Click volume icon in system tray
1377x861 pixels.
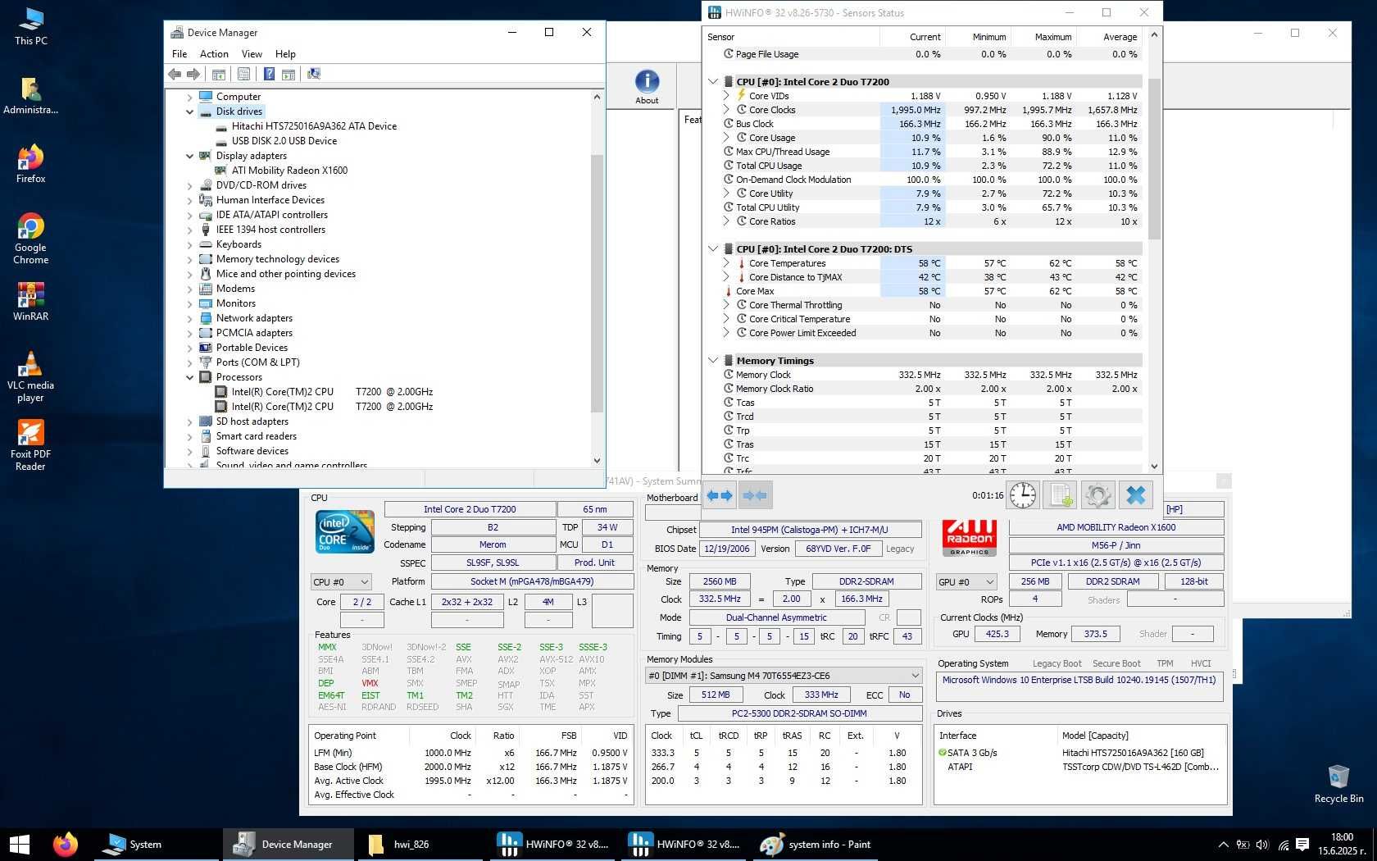pos(1261,845)
